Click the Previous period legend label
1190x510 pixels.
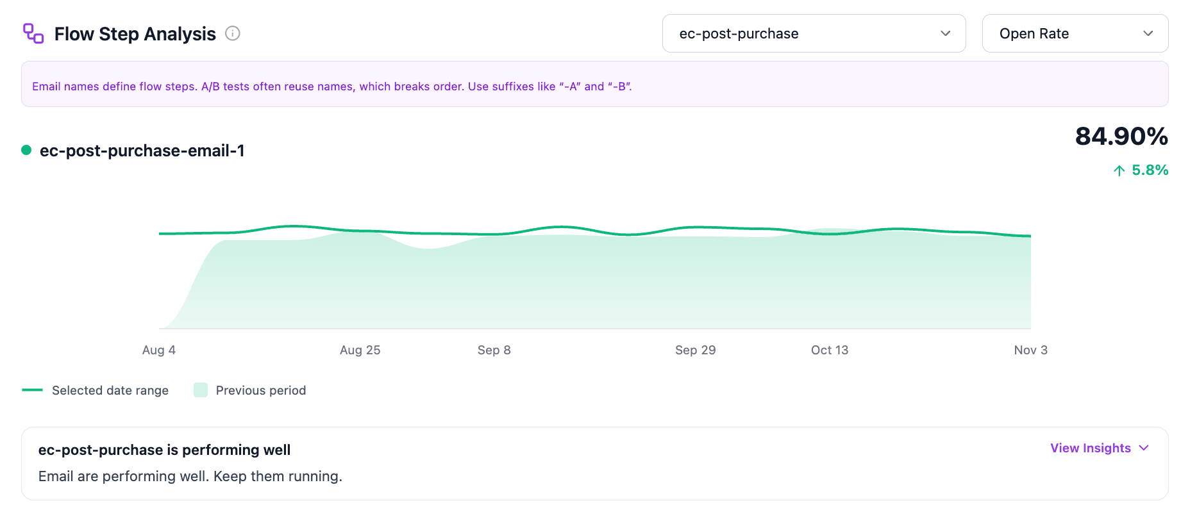(261, 390)
